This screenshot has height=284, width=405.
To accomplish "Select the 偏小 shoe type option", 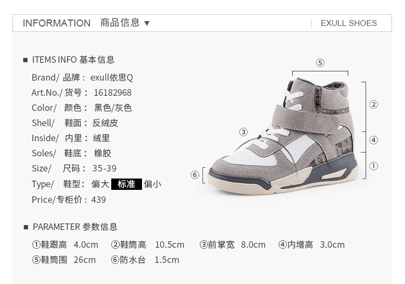I will tap(152, 184).
